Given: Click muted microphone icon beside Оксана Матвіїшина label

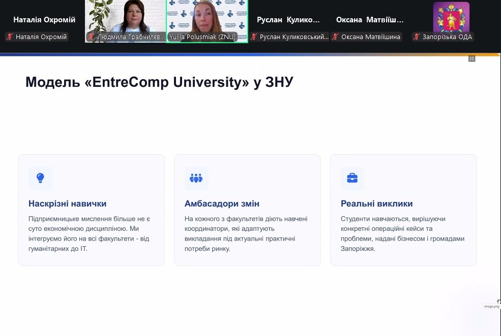Looking at the screenshot, I should [x=335, y=37].
